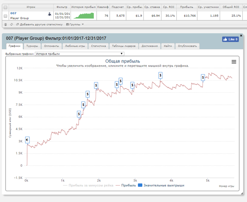Switch to the Найти tab
Image resolution: width=247 pixels, height=202 pixels.
[x=168, y=46]
